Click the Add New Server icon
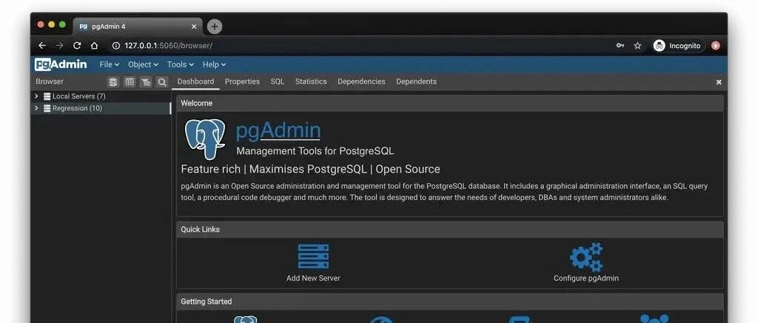The width and height of the screenshot is (758, 323). click(x=313, y=256)
